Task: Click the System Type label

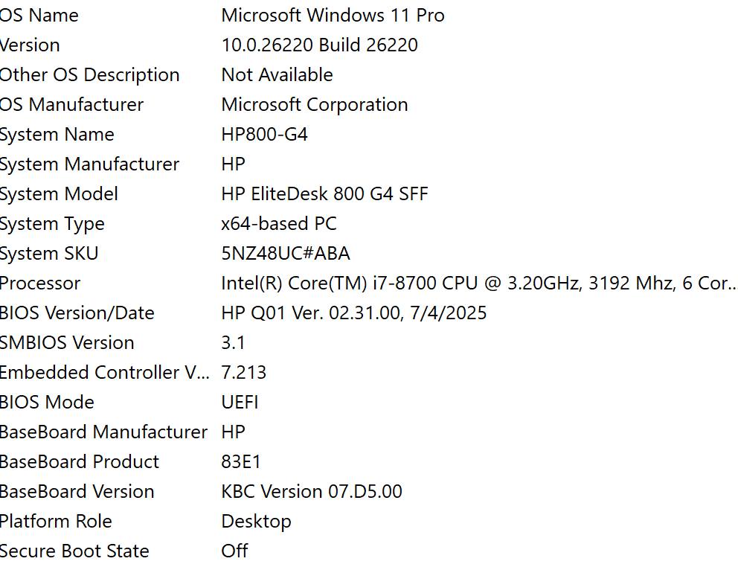Action: click(x=52, y=224)
